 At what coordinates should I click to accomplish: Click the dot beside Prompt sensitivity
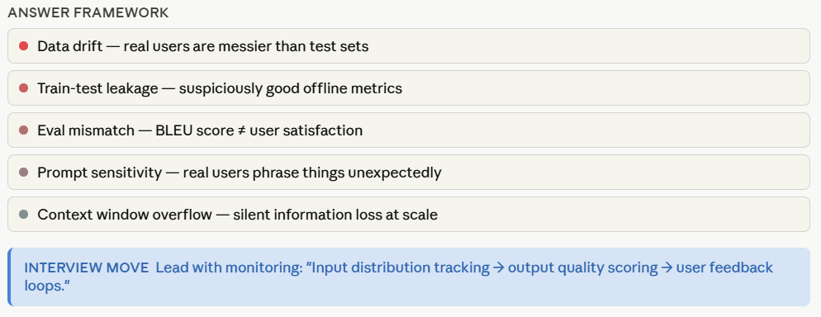pyautogui.click(x=23, y=172)
